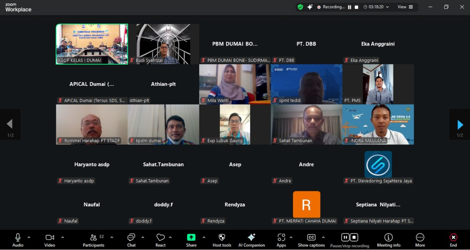Expand audio options arrow beside Audio
The image size is (470, 250).
29,237
